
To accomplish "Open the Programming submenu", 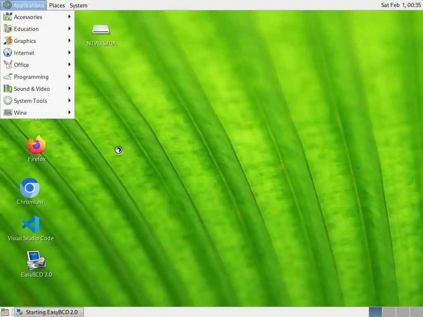I will [37, 77].
